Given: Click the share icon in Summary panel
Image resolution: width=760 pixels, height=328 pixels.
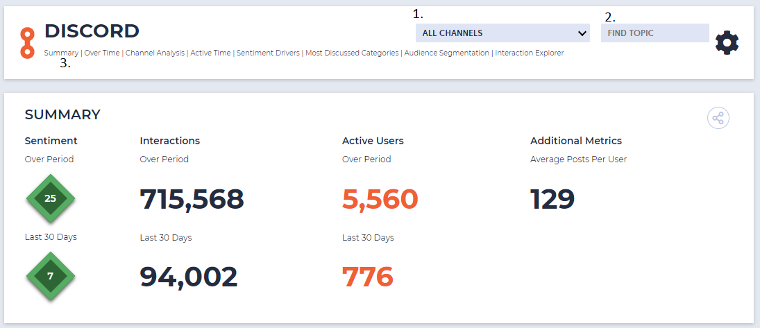Looking at the screenshot, I should click(718, 118).
